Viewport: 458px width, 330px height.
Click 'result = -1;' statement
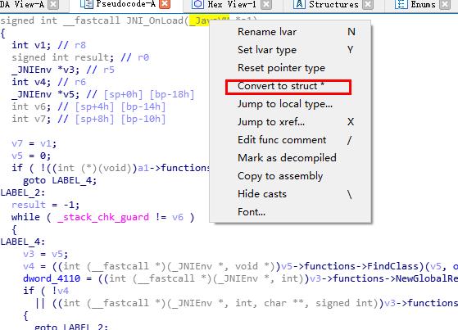45,205
